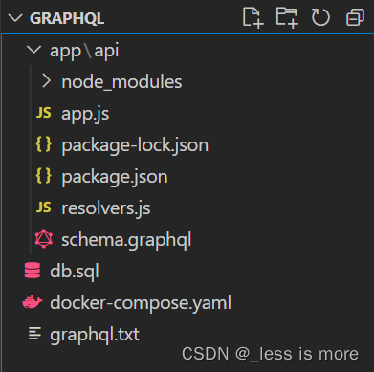The width and height of the screenshot is (374, 372).
Task: Open the package-lock.json file
Action: click(x=135, y=145)
